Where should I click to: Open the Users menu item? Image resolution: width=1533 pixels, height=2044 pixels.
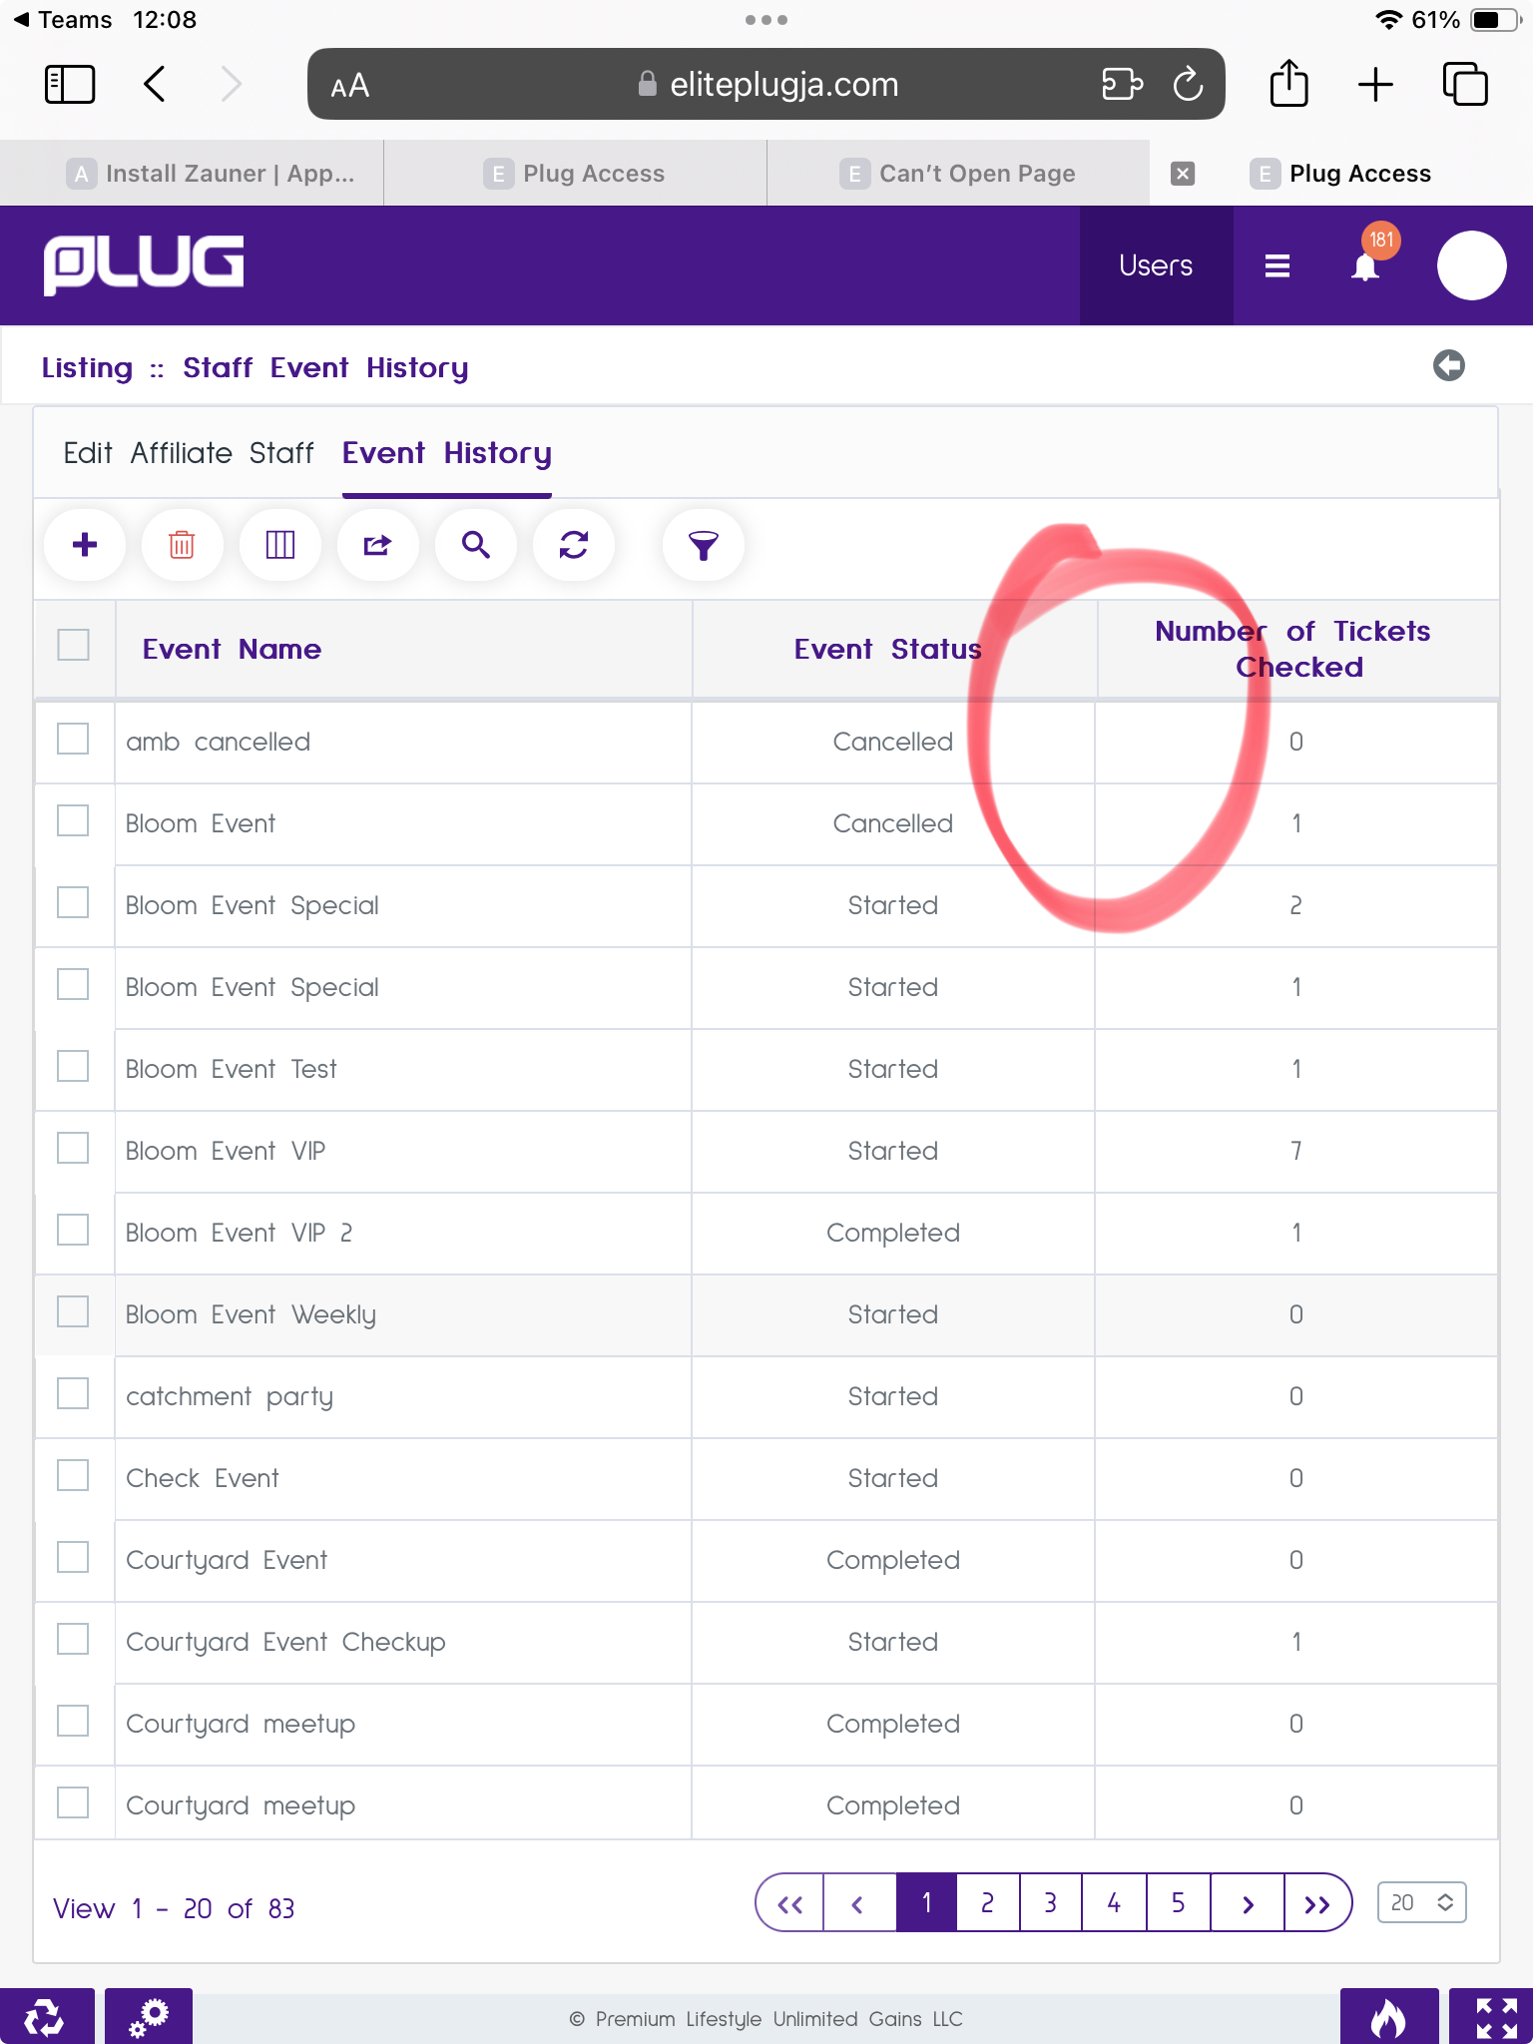click(x=1156, y=265)
